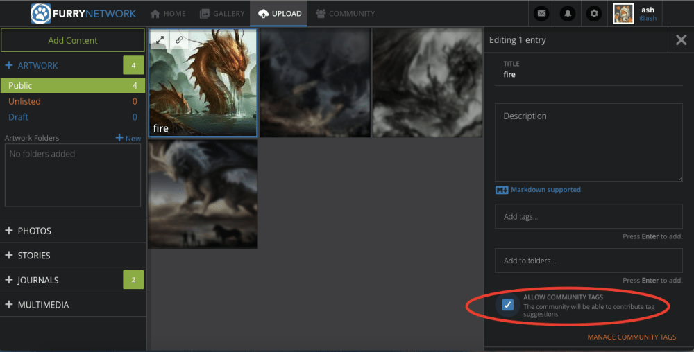Expand the Multimedia section
Viewport: 694px width, 352px height.
[x=43, y=305]
